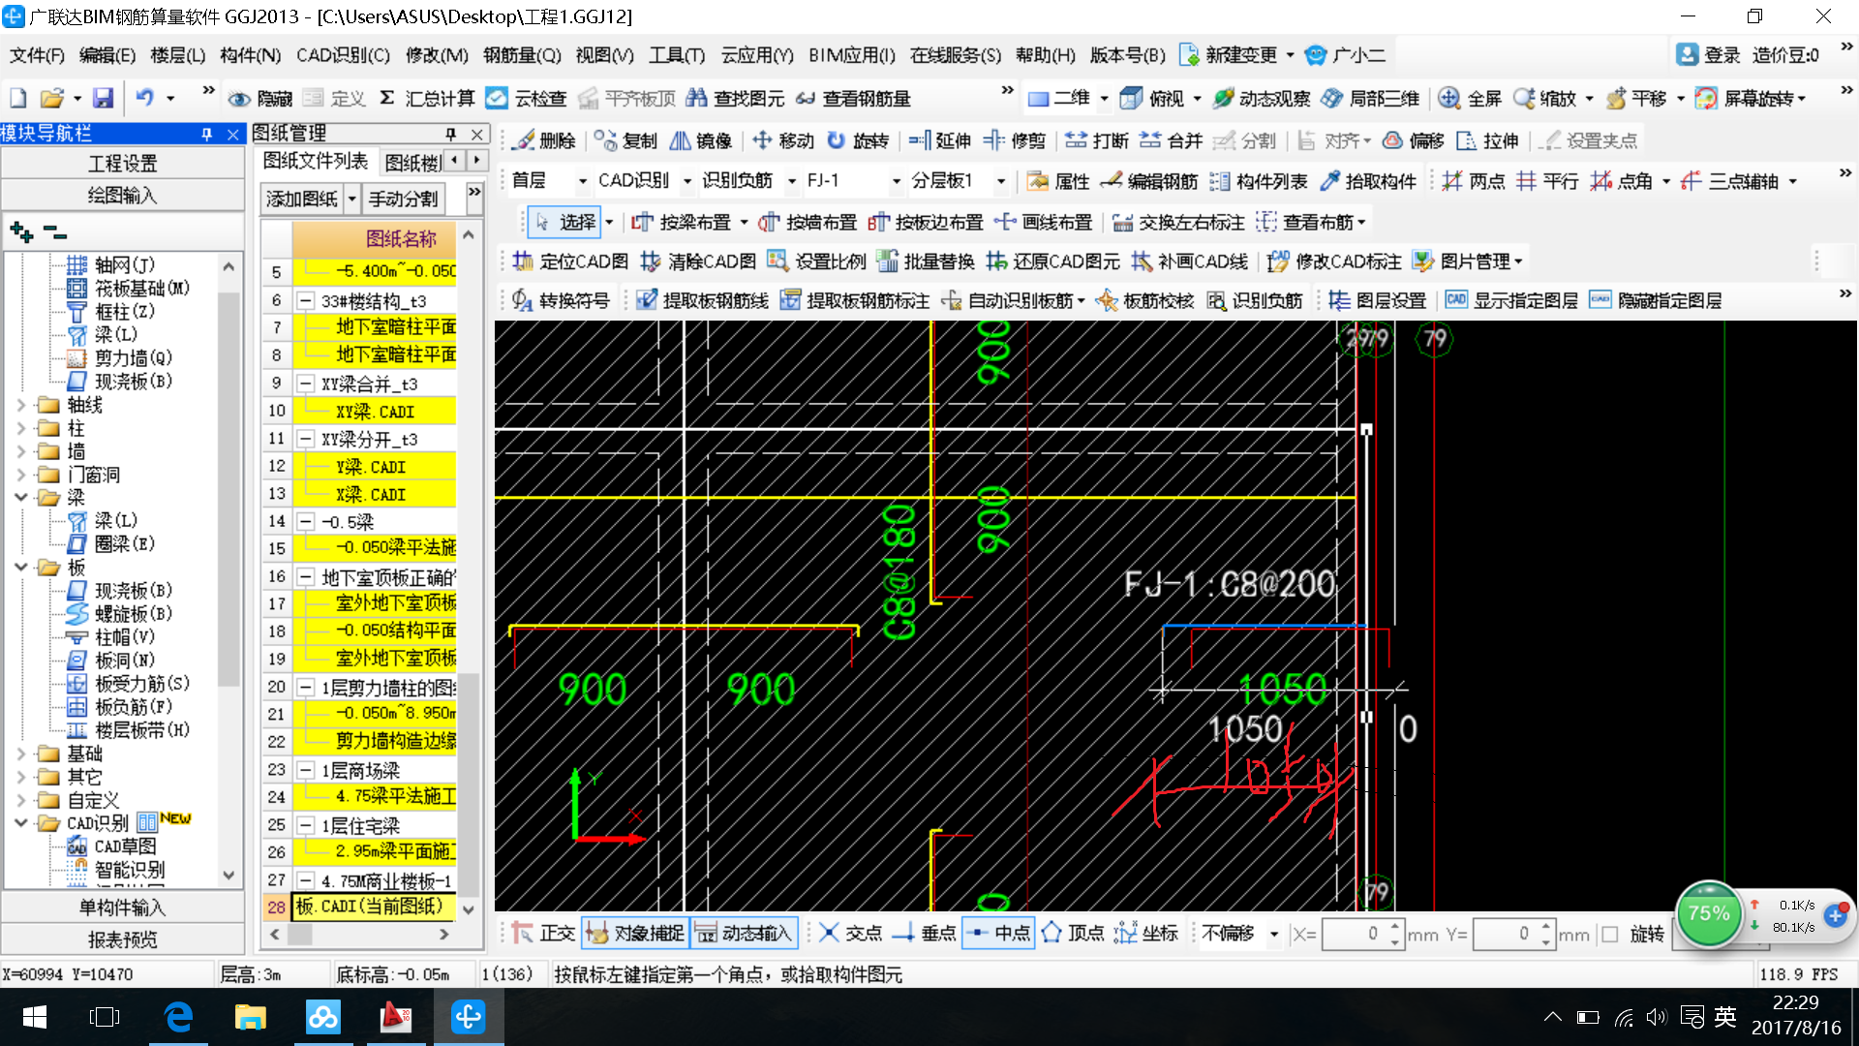Screen dimensions: 1859x1046
Task: Click the 汇总计算 sum icon
Action: (x=426, y=98)
